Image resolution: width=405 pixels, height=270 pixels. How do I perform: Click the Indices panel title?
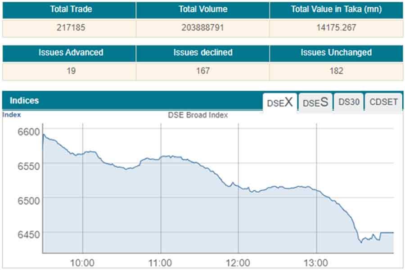[x=24, y=100]
